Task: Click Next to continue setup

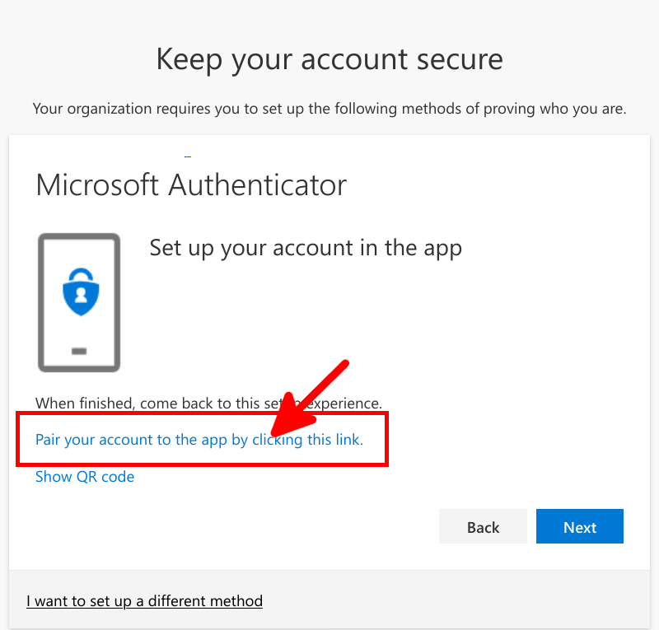Action: pos(579,526)
